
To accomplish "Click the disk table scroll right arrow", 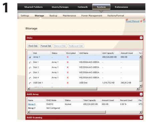I will [138, 89].
